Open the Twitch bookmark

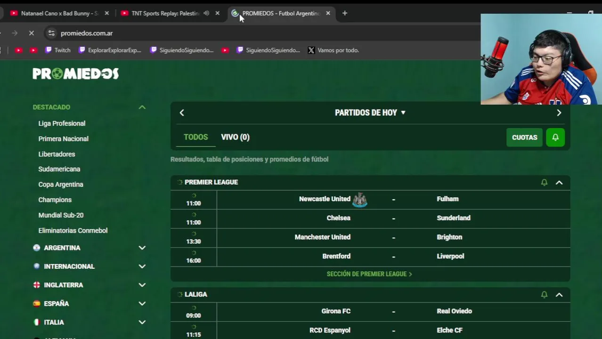58,50
